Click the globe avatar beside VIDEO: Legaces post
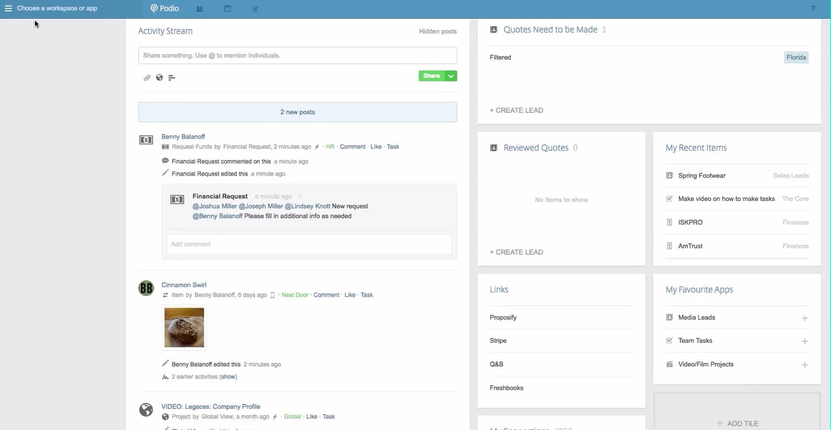This screenshot has width=831, height=430. 146,410
